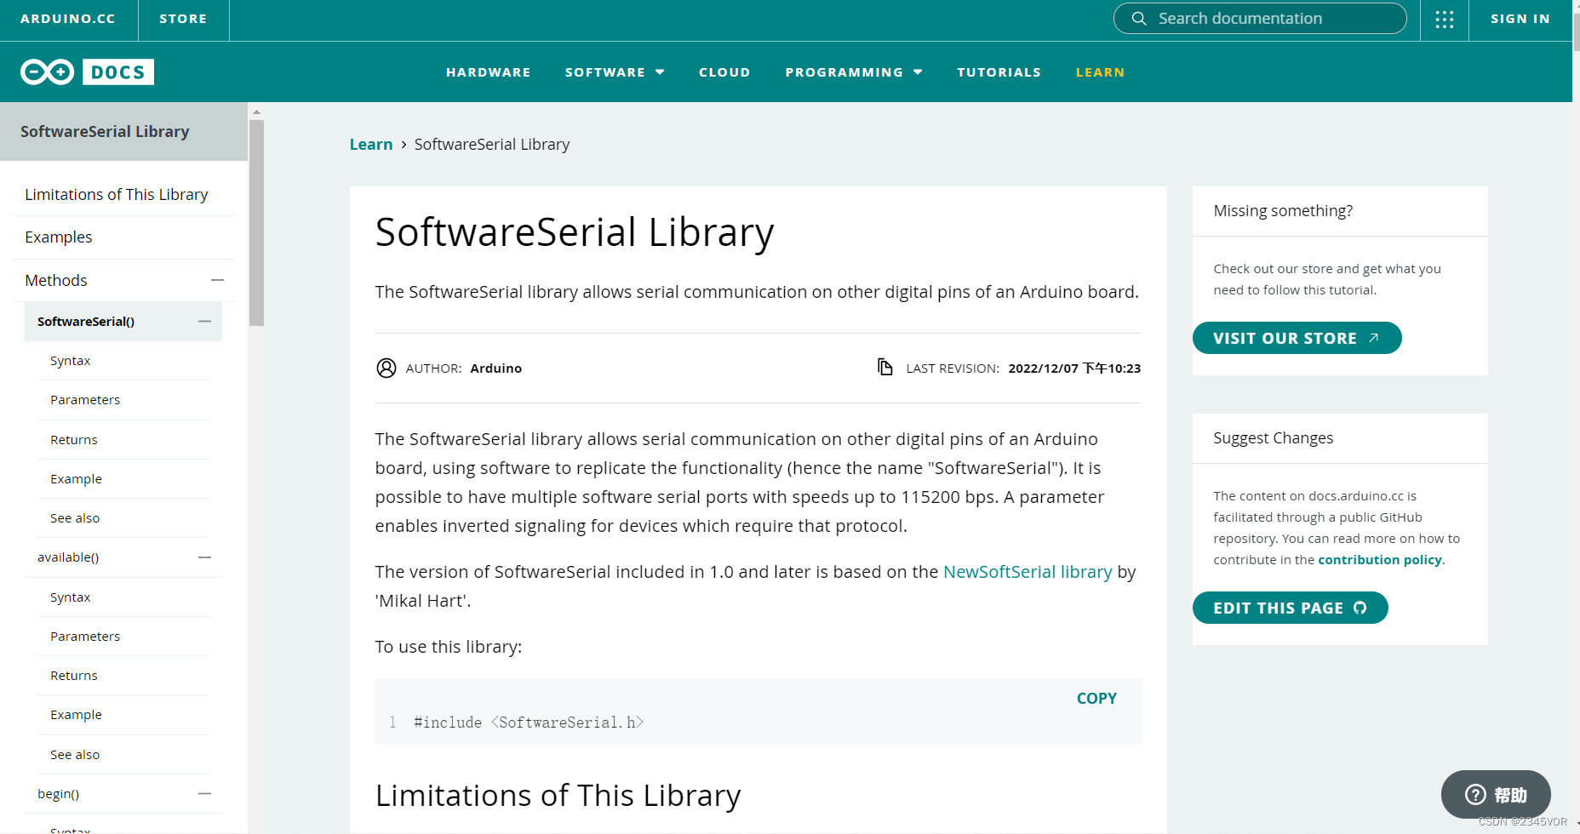Image resolution: width=1580 pixels, height=834 pixels.
Task: Select Returns under available()
Action: pyautogui.click(x=74, y=676)
